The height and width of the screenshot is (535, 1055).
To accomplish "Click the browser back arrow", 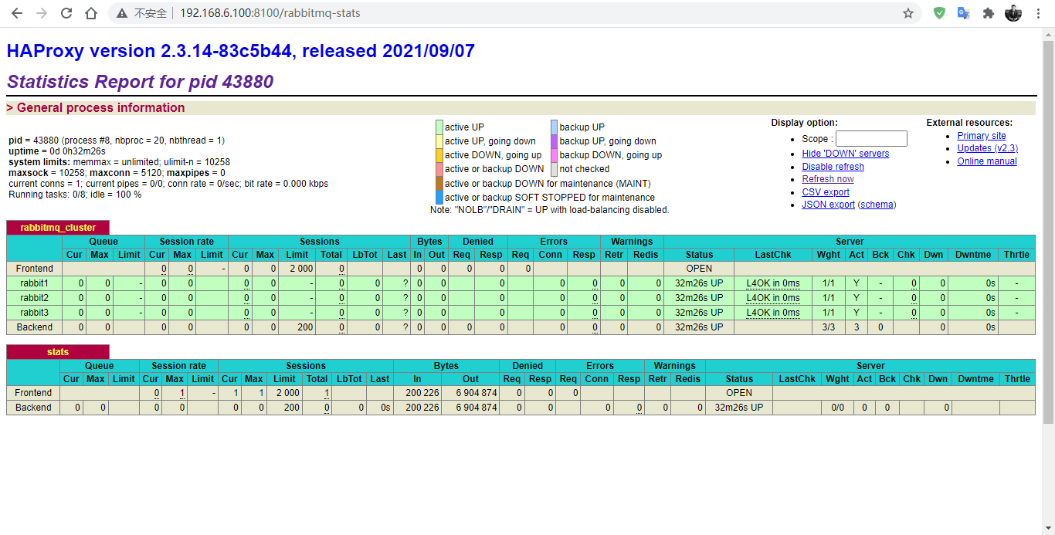I will tap(17, 13).
